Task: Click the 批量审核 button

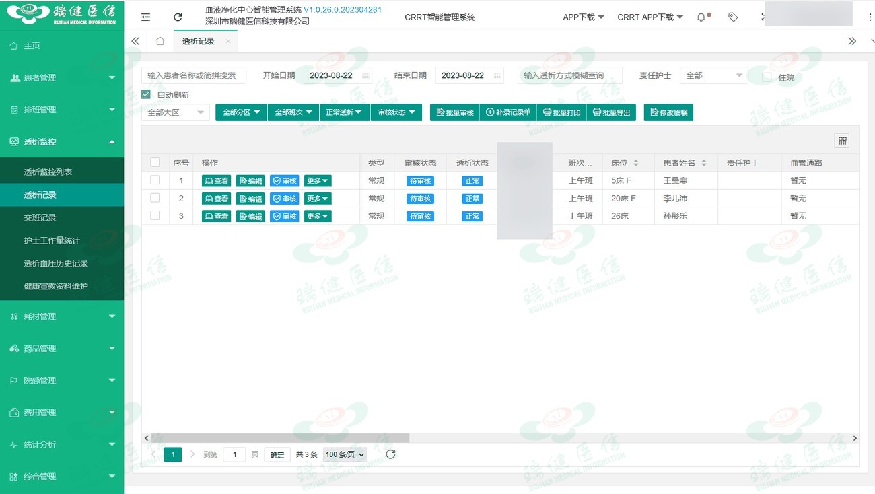Action: pos(455,112)
